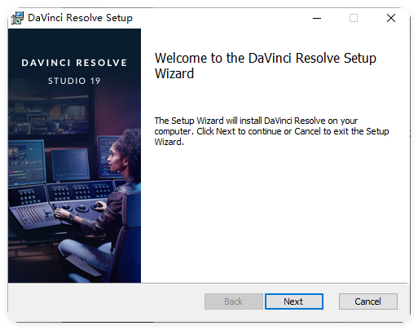Click the DaVinci Resolve Studio 19 banner image

pyautogui.click(x=74, y=156)
